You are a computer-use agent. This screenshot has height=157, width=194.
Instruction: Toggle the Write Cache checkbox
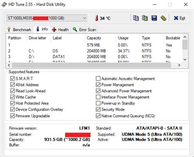tap(12, 97)
